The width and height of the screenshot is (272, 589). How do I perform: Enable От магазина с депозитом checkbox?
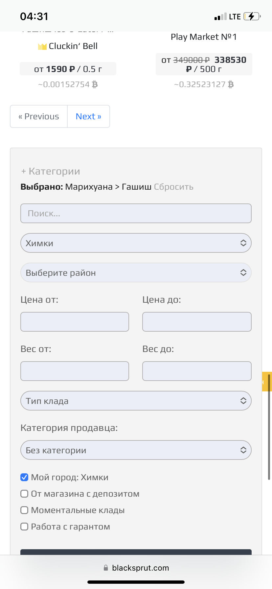[x=24, y=494]
